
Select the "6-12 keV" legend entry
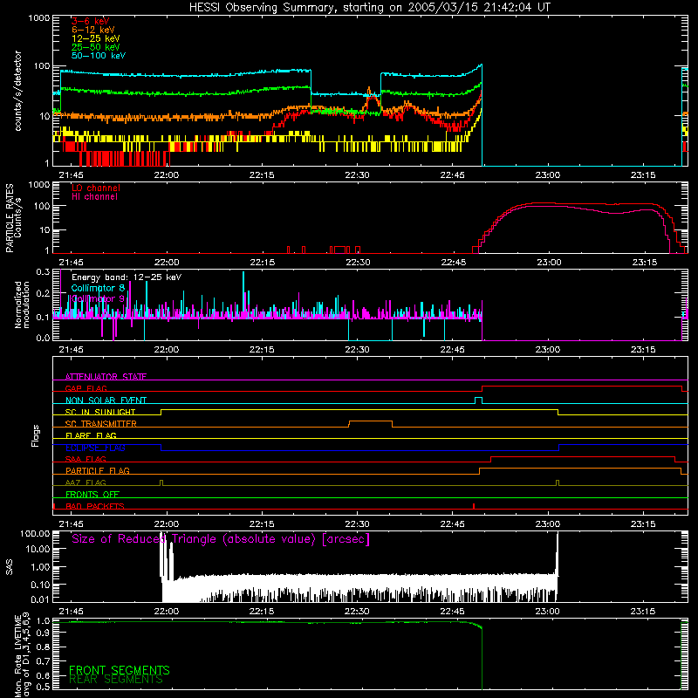pyautogui.click(x=92, y=30)
